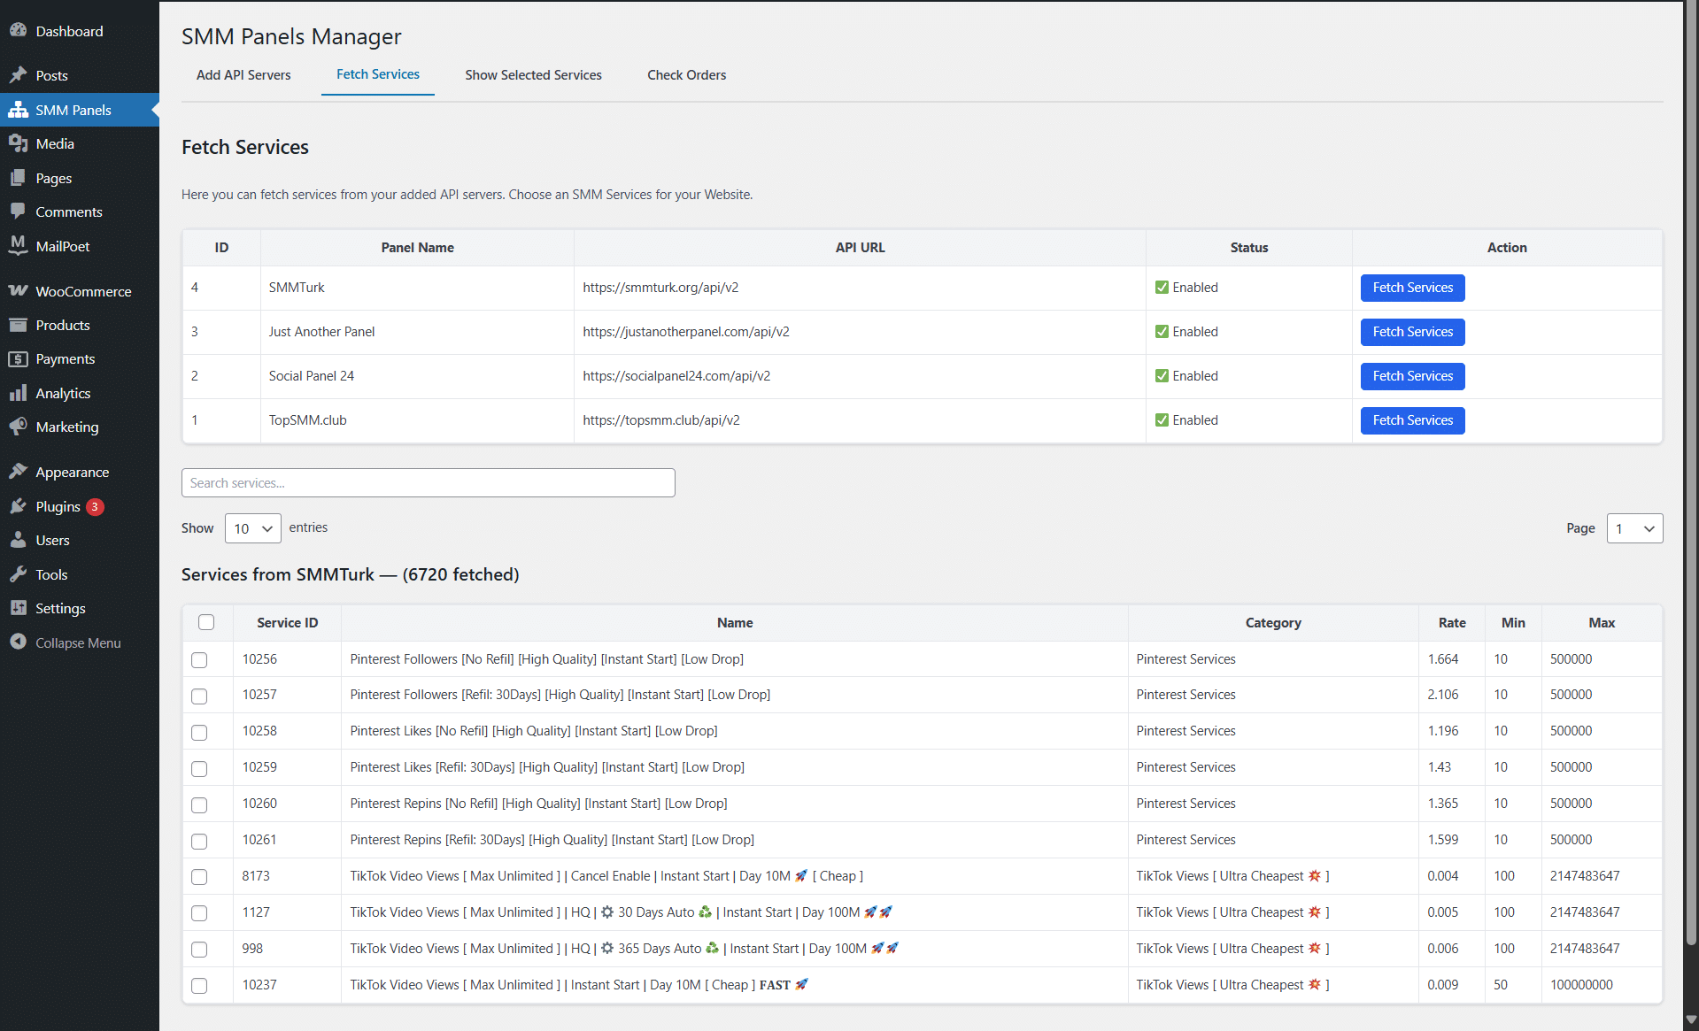1699x1031 pixels.
Task: Open the Show Selected Services tab
Action: coord(533,75)
